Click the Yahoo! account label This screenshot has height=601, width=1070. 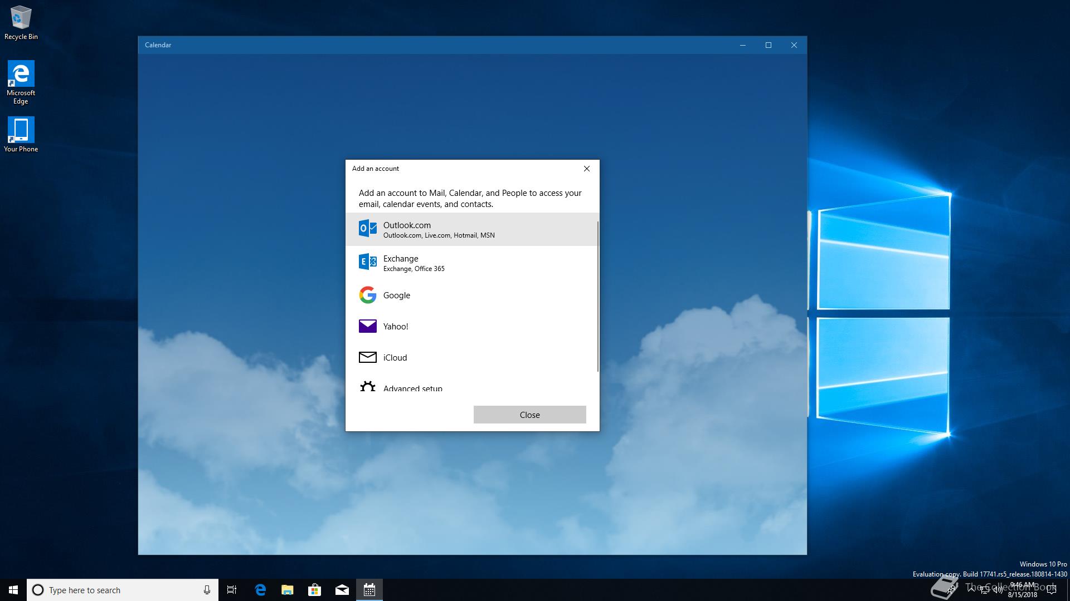coord(396,327)
